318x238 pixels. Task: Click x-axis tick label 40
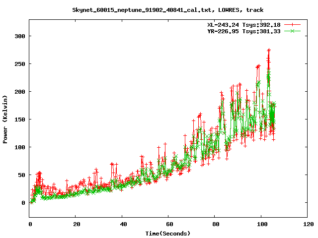coord(123,224)
